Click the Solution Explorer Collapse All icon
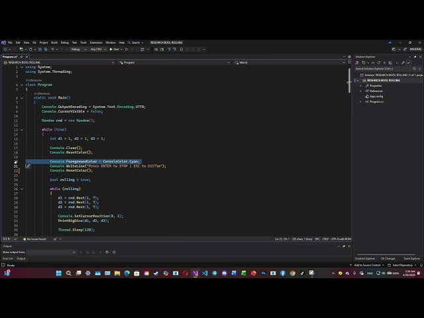The image size is (424, 318). pos(384,63)
